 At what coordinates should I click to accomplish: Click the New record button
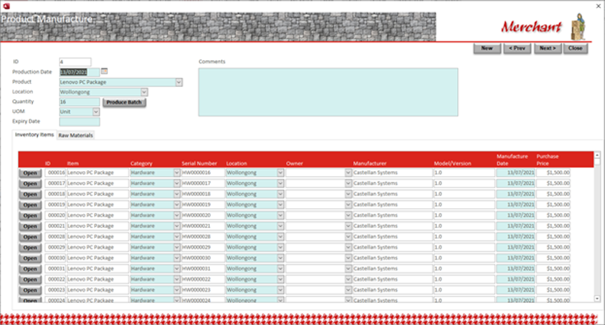(x=487, y=48)
